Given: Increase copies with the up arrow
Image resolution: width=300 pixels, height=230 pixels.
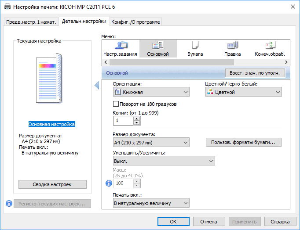Looking at the screenshot, I should pos(136,119).
